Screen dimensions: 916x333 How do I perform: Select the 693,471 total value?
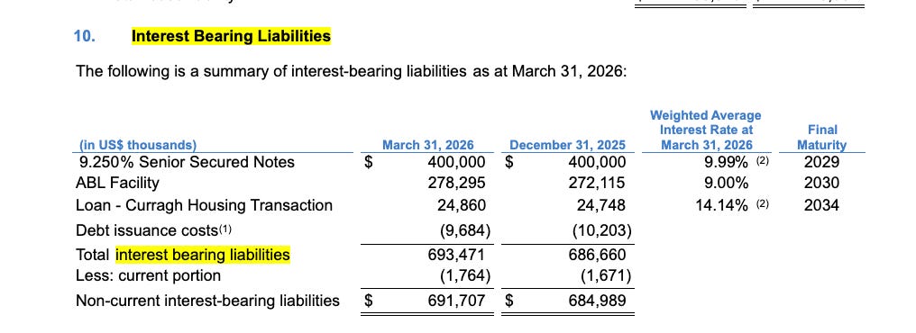(455, 255)
